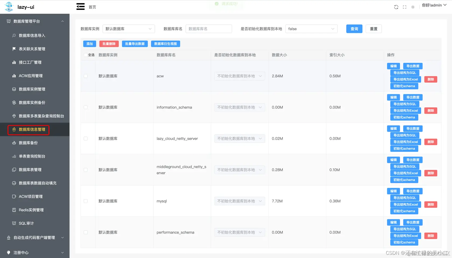452x258 pixels.
Task: Check the middleground_cloud_netty_server row checkbox
Action: click(x=86, y=170)
